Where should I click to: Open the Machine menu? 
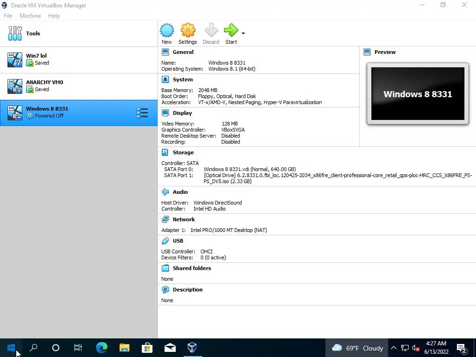pyautogui.click(x=30, y=16)
